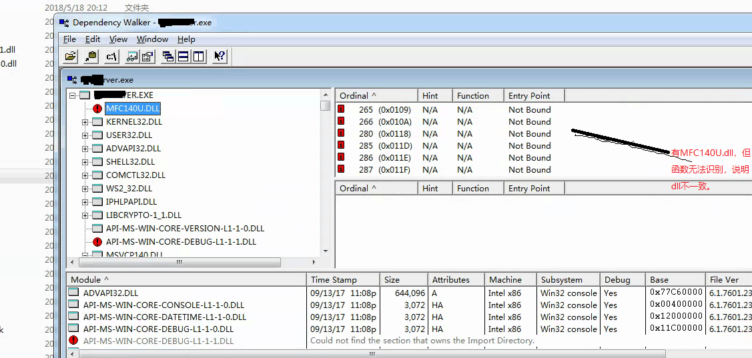Click red icon of ordinal 285 row
Screen dimensions: 752x358
[342, 145]
